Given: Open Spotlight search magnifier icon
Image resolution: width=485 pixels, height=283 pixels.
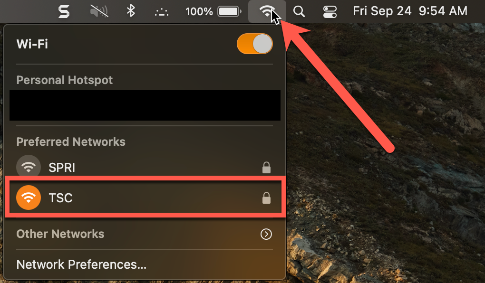Looking at the screenshot, I should tap(299, 11).
